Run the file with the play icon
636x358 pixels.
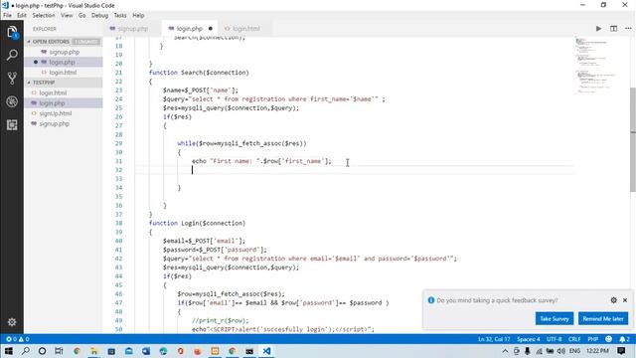[598, 29]
